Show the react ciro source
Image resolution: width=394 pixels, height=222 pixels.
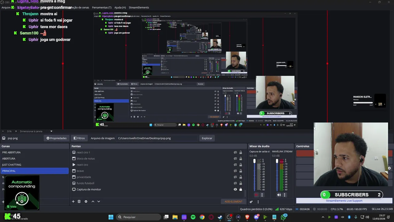[x=235, y=165]
